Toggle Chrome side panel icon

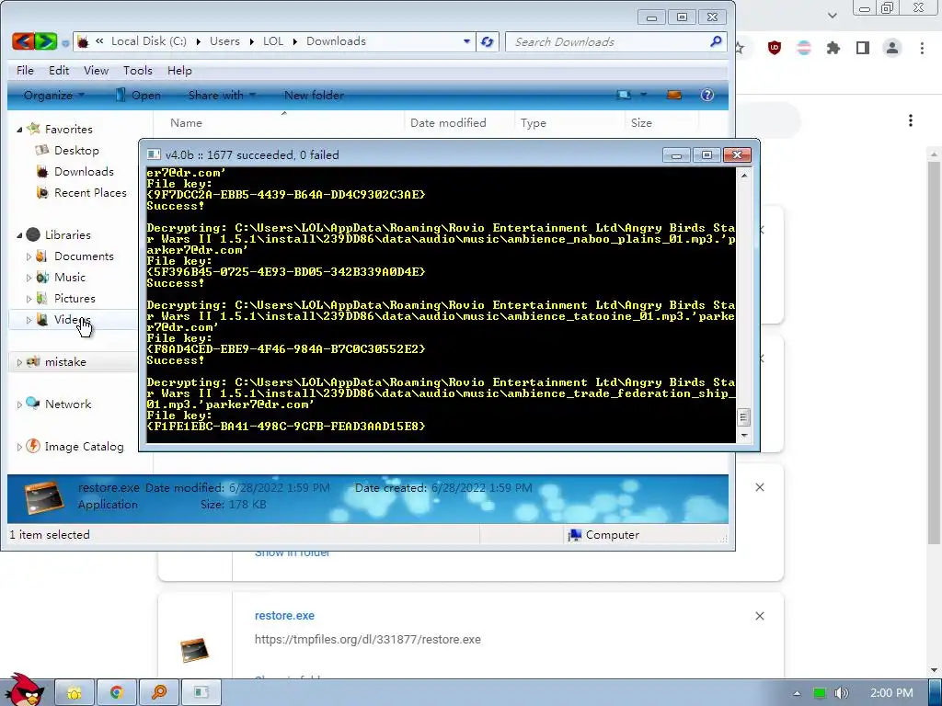click(x=863, y=48)
